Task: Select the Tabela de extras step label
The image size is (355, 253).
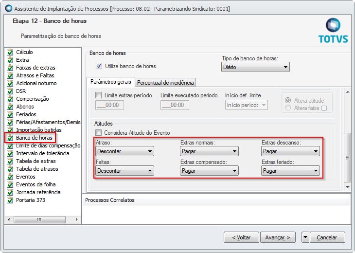Action: (x=36, y=161)
